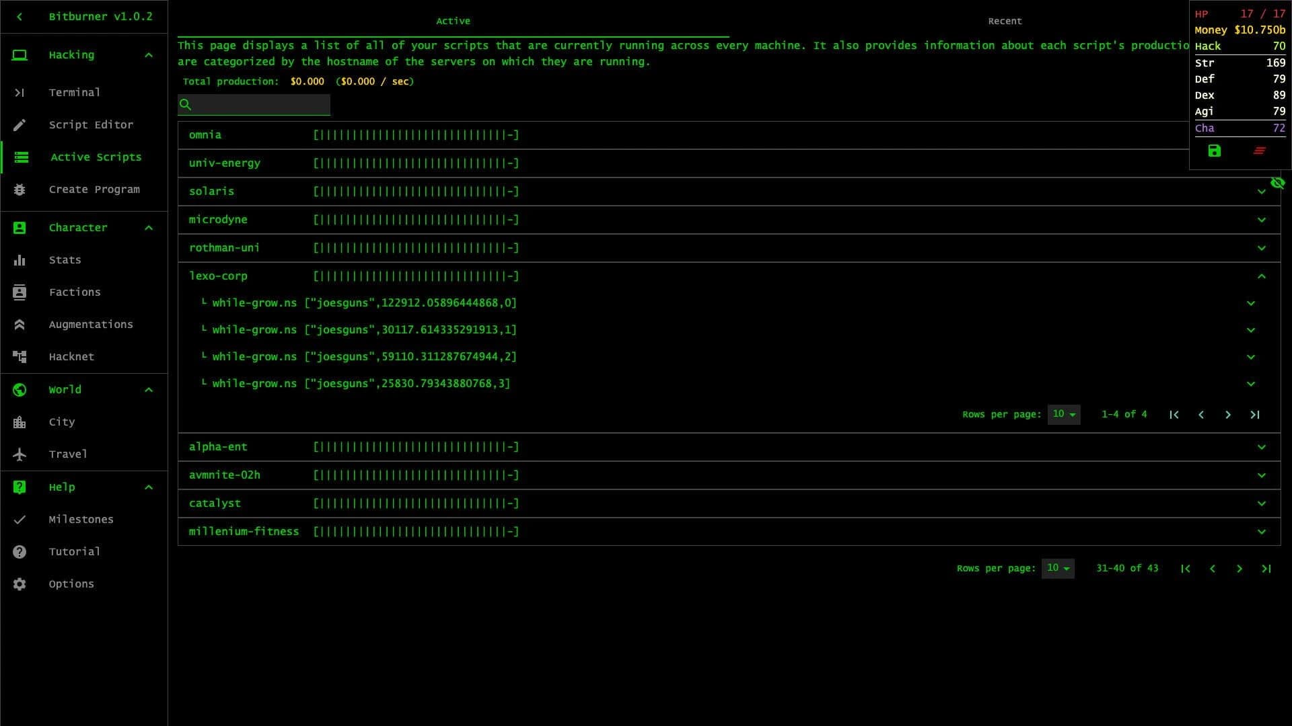Open Create Program via the bug icon
The height and width of the screenshot is (726, 1292).
coord(20,189)
